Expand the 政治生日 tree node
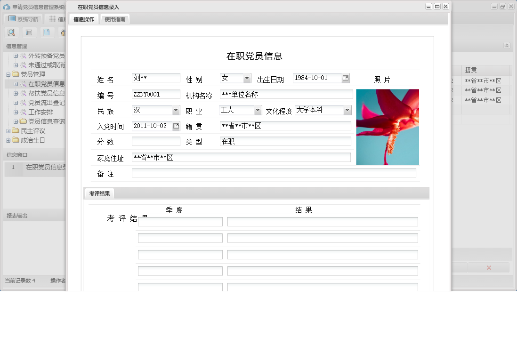The image size is (517, 346). (x=8, y=140)
